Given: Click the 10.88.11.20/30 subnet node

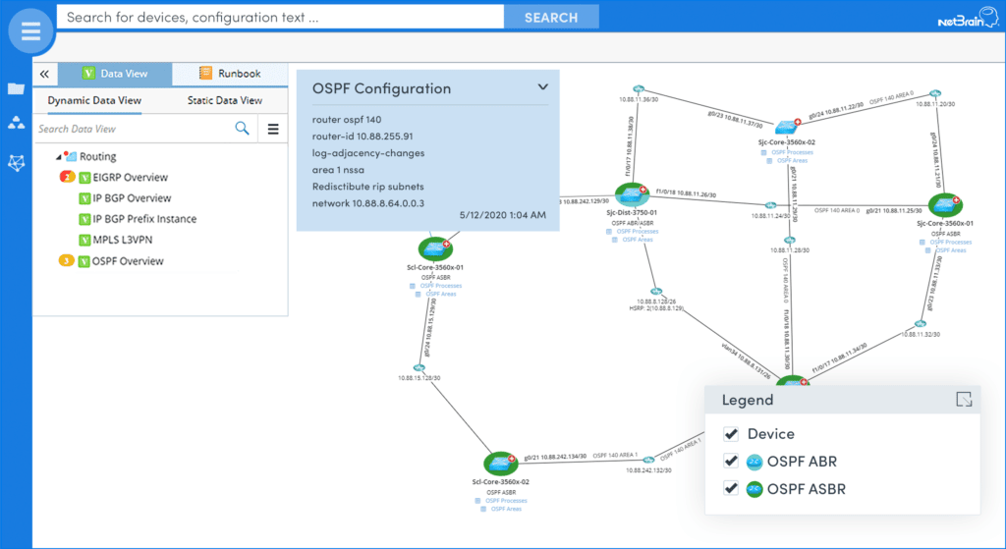Looking at the screenshot, I should (x=935, y=94).
